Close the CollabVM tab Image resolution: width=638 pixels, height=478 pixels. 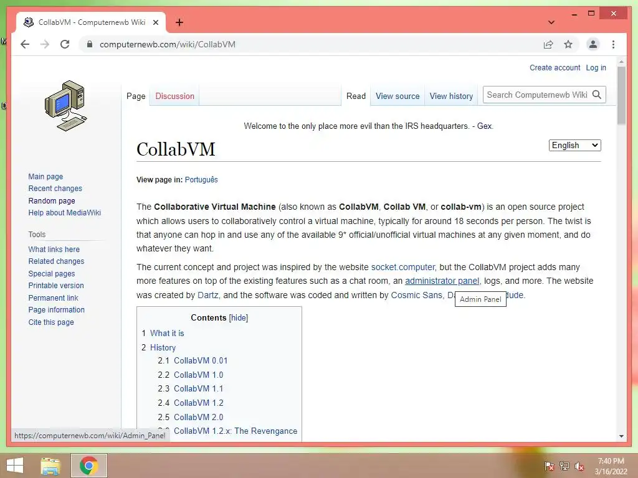[x=155, y=22]
